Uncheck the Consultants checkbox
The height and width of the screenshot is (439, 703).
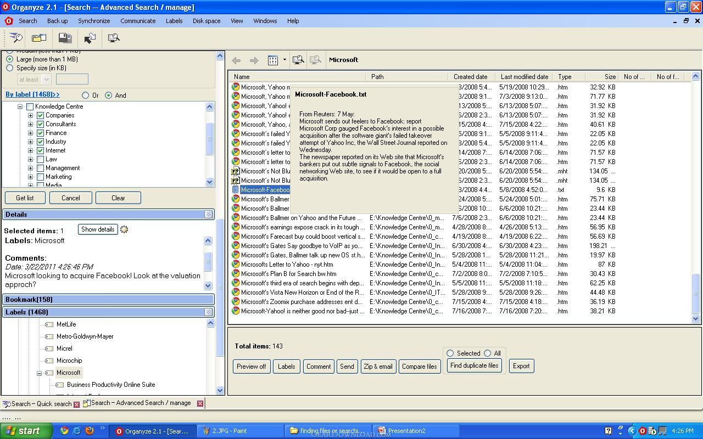(40, 124)
